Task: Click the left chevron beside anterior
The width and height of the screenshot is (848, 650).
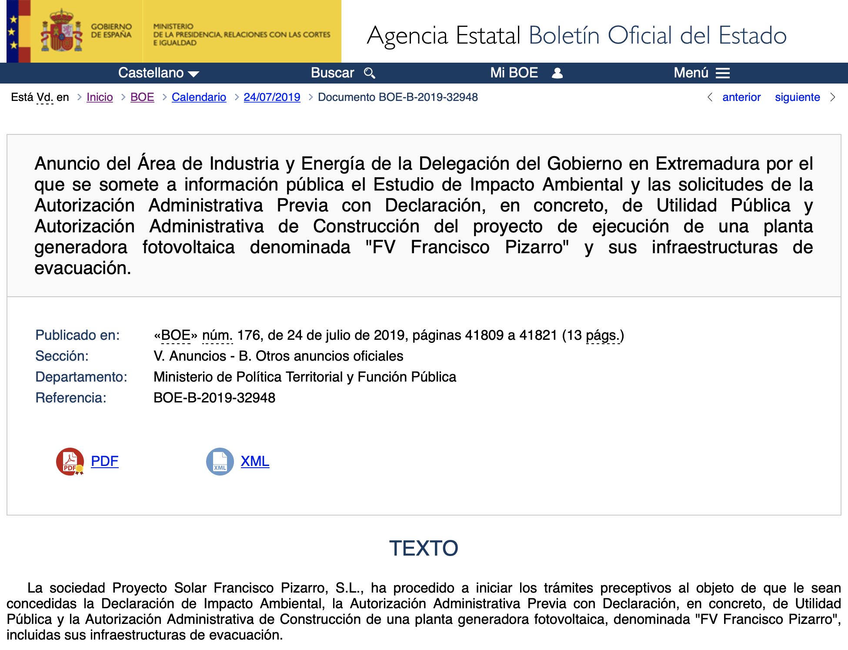Action: [x=710, y=97]
